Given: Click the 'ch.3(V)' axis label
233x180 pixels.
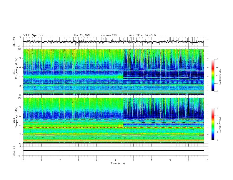Looking at the screenshot, I should click(x=14, y=151).
